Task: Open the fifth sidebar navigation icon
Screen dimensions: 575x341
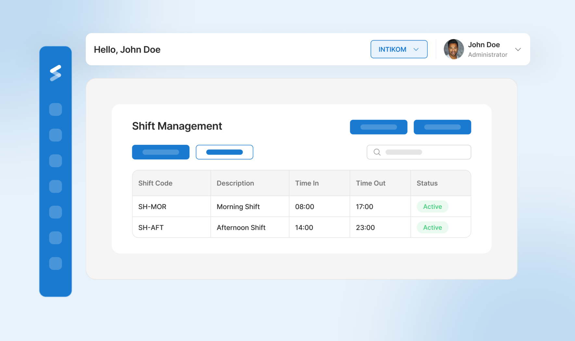Action: (x=56, y=212)
